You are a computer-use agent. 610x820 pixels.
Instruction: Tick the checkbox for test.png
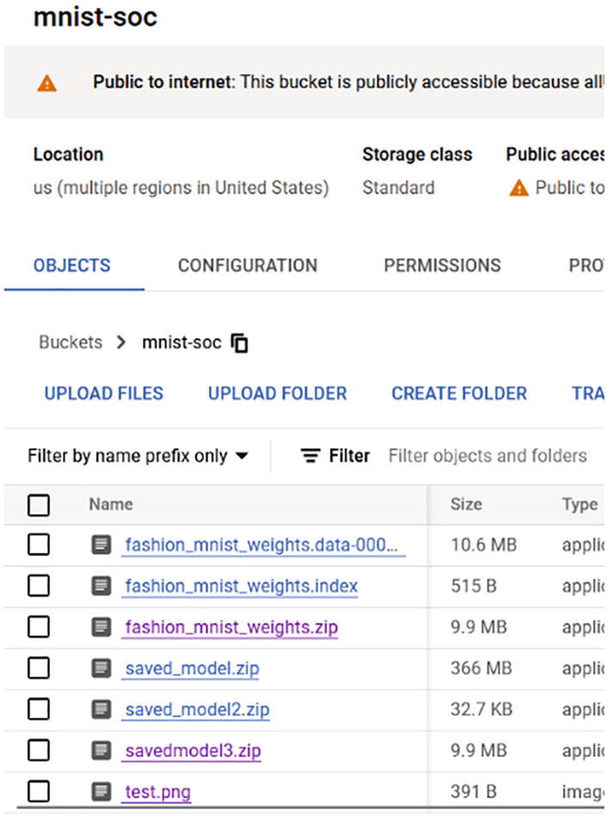pyautogui.click(x=39, y=791)
